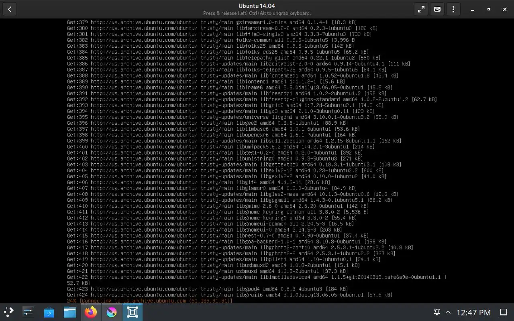Click the show desktop button
Viewport: 514px width, 321px height.
(504, 312)
